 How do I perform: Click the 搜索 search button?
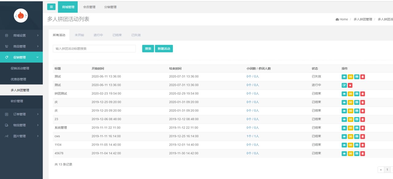point(148,49)
